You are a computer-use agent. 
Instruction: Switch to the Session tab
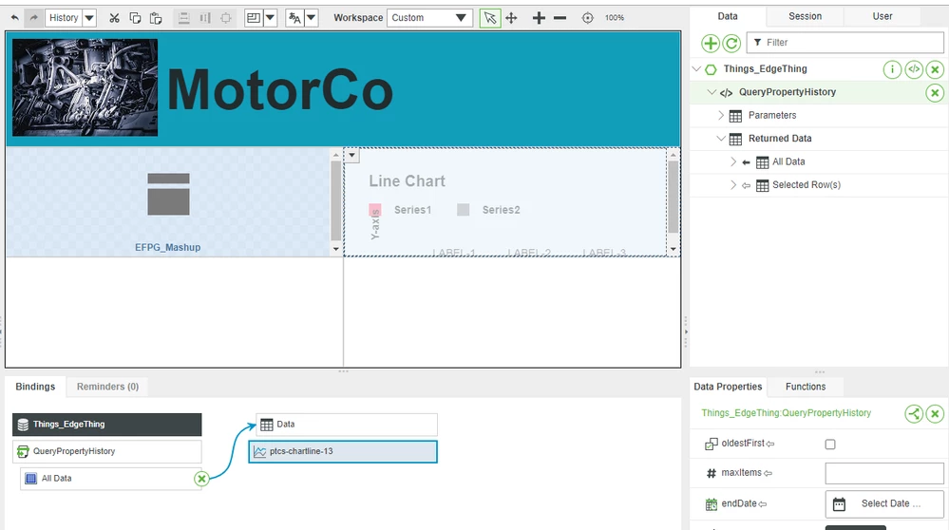(x=805, y=16)
